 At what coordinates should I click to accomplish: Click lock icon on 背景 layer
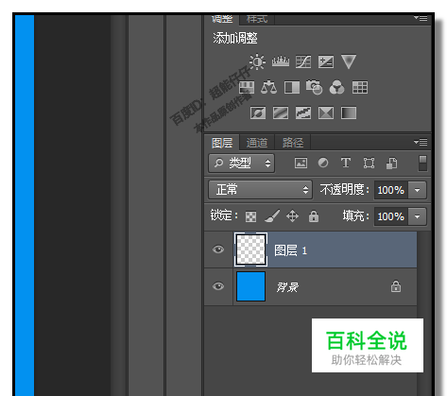click(x=396, y=286)
